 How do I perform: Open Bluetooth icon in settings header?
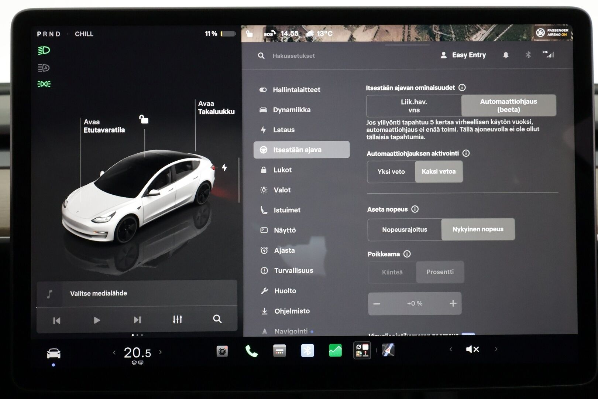click(x=528, y=55)
